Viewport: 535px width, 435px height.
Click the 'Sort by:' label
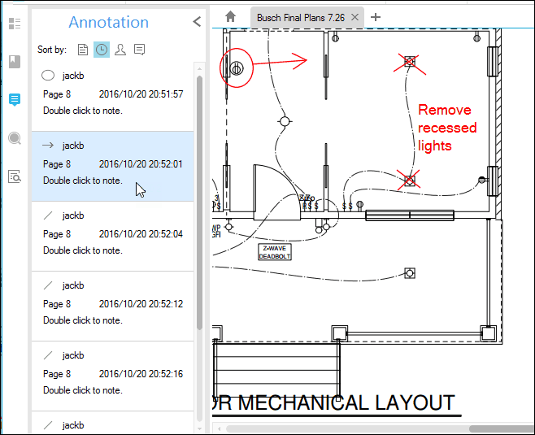click(52, 50)
